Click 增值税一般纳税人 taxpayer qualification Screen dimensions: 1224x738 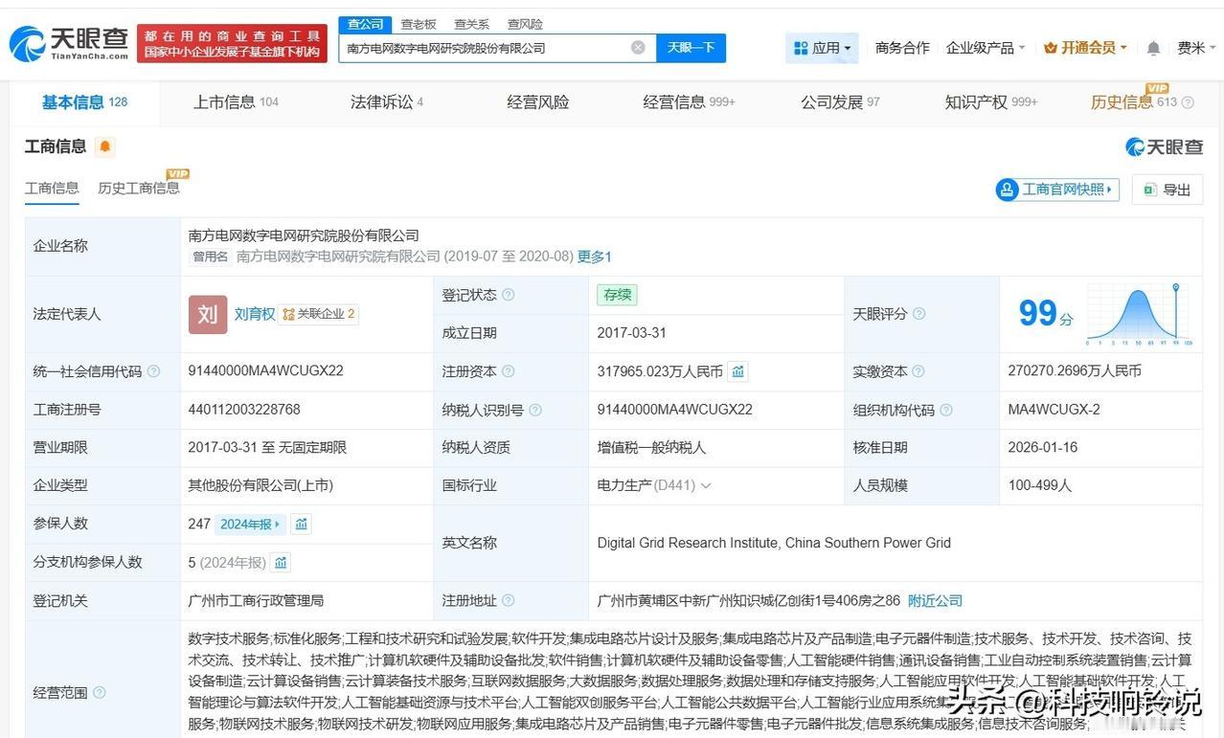click(651, 447)
